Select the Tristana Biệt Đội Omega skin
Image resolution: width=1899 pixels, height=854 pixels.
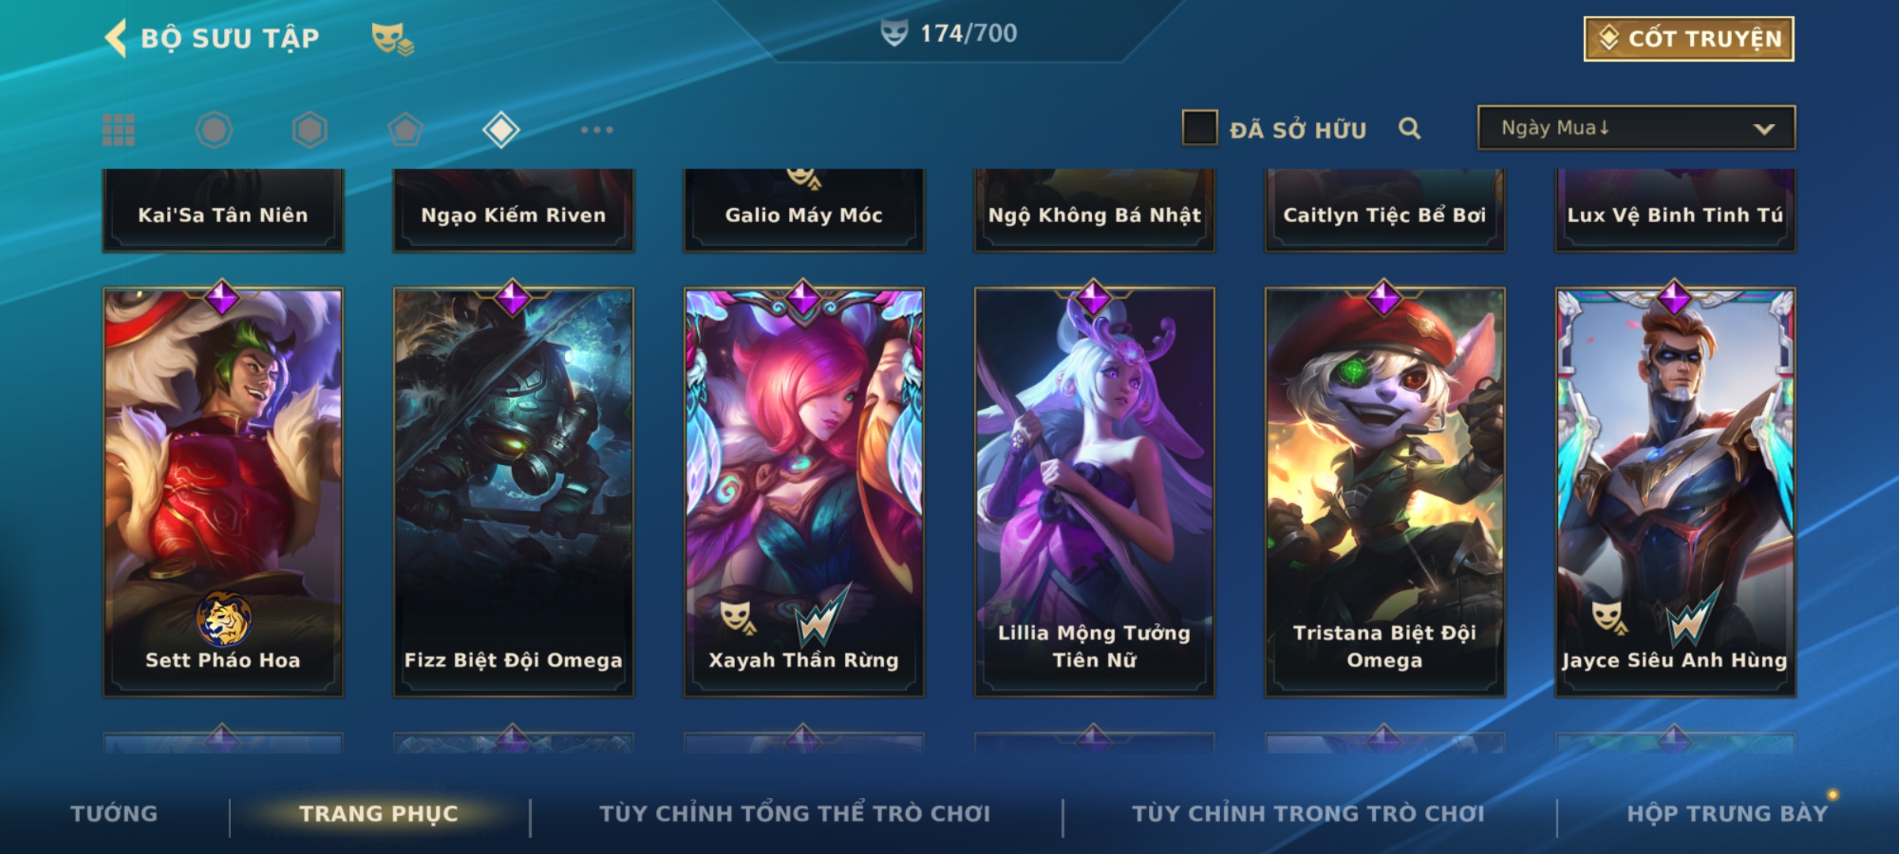tap(1385, 492)
